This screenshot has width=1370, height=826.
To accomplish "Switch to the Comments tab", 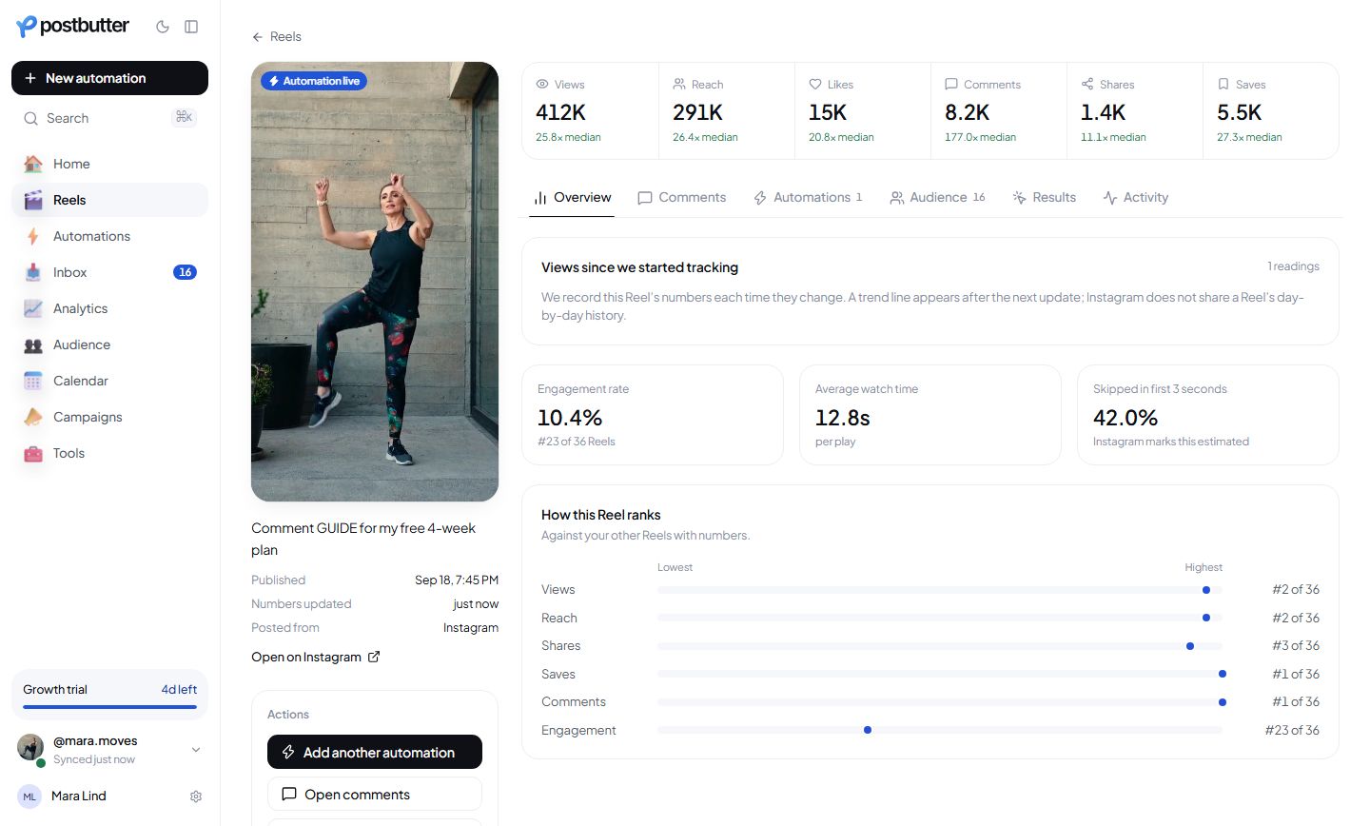I will (x=682, y=197).
